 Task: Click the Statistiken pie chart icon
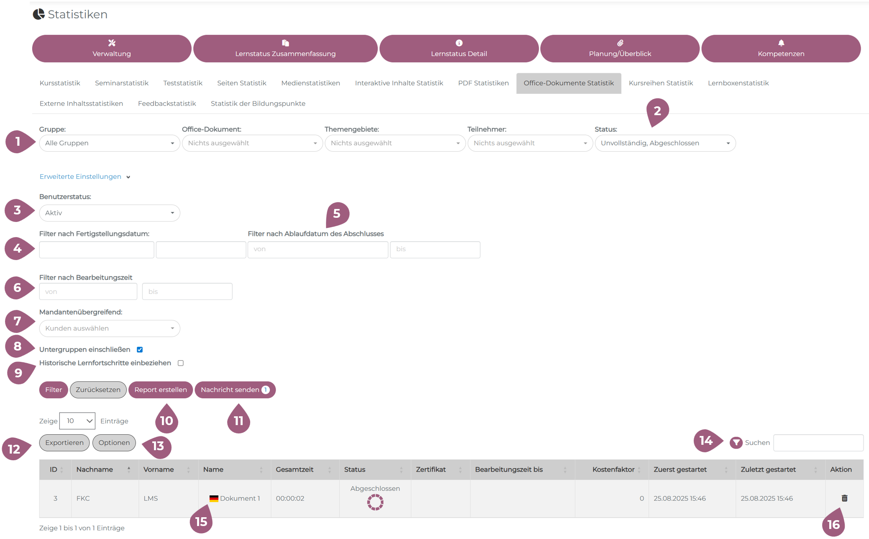[39, 14]
